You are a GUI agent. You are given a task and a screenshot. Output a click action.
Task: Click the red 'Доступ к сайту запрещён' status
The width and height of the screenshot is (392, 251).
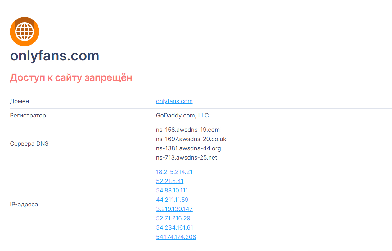[71, 77]
